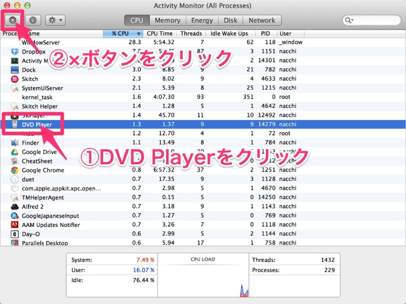Select the TMHelperAgent process name
Image resolution: width=406 pixels, height=304 pixels.
point(43,198)
